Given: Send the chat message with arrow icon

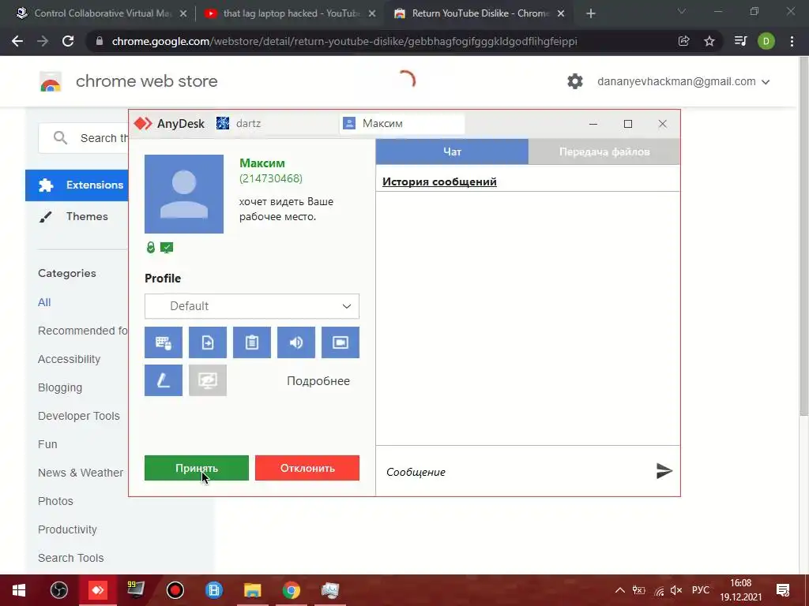Looking at the screenshot, I should 664,470.
